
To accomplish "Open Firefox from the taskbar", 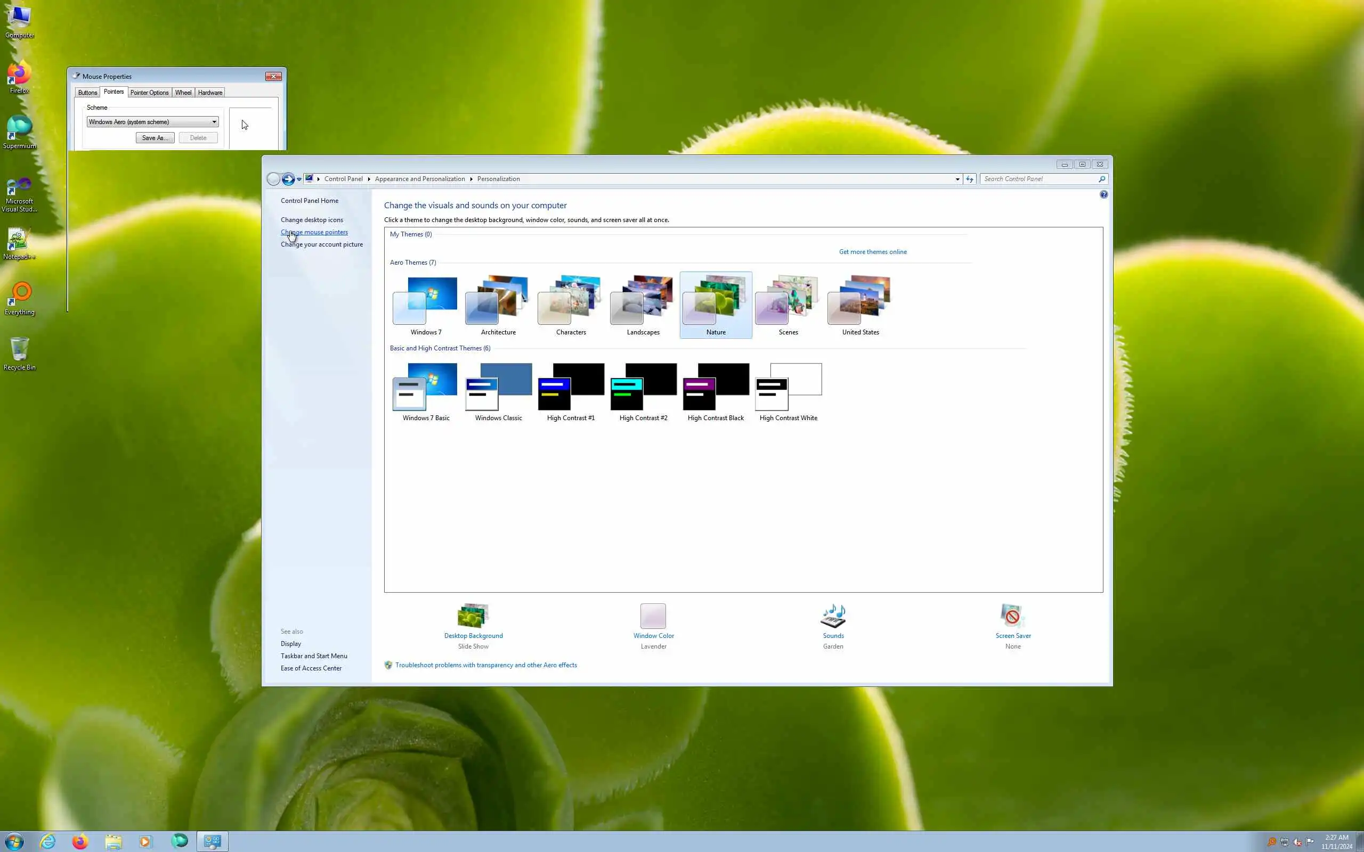I will 80,841.
